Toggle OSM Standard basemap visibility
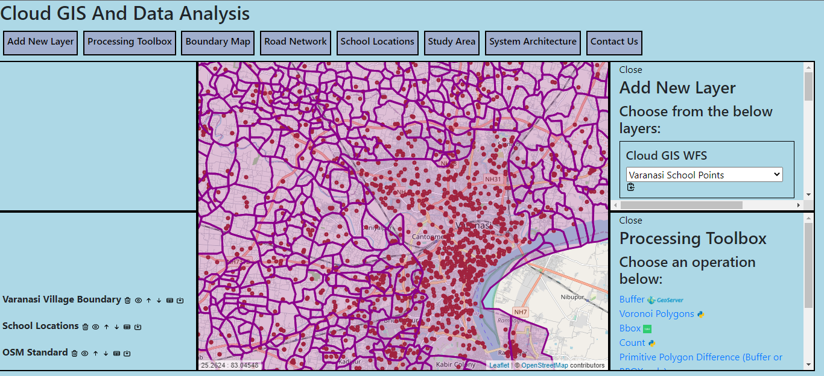This screenshot has width=824, height=376. click(x=84, y=353)
